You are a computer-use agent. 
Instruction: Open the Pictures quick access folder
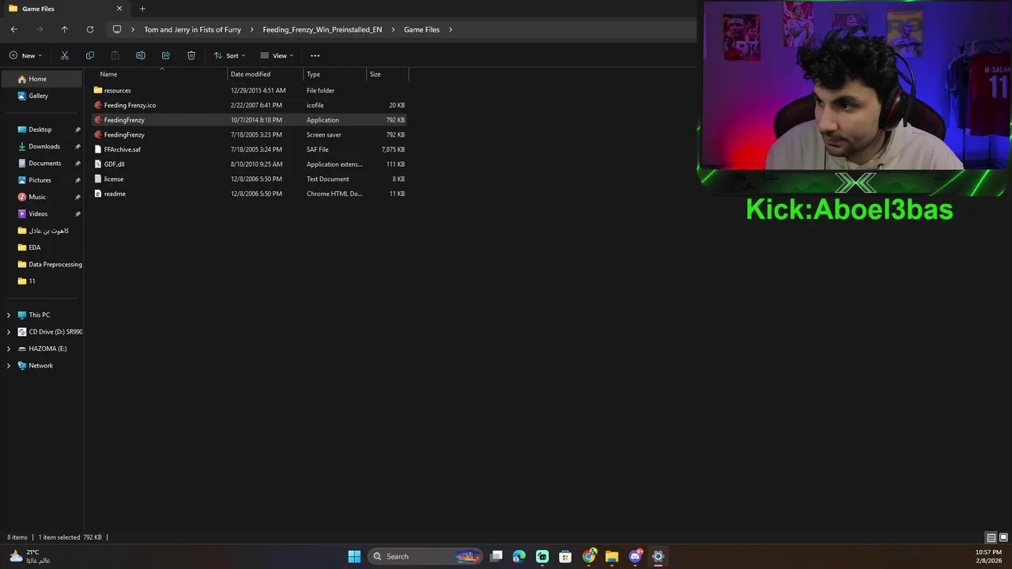point(42,180)
